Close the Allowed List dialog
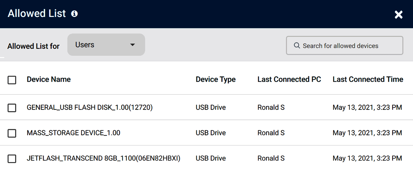Viewport: 413px width, 173px height. (398, 14)
